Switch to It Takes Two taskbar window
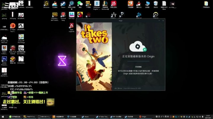Screen dimensions: 213x119 tap(102, 117)
